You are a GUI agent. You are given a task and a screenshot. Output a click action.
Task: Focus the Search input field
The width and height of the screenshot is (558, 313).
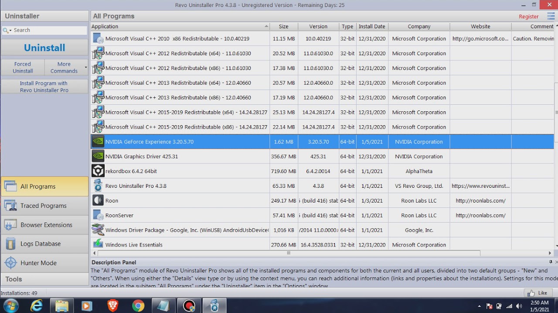pyautogui.click(x=49, y=30)
